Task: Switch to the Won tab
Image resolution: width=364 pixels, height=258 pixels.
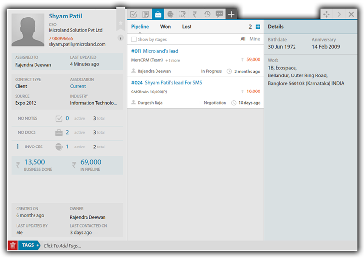Action: pyautogui.click(x=165, y=27)
